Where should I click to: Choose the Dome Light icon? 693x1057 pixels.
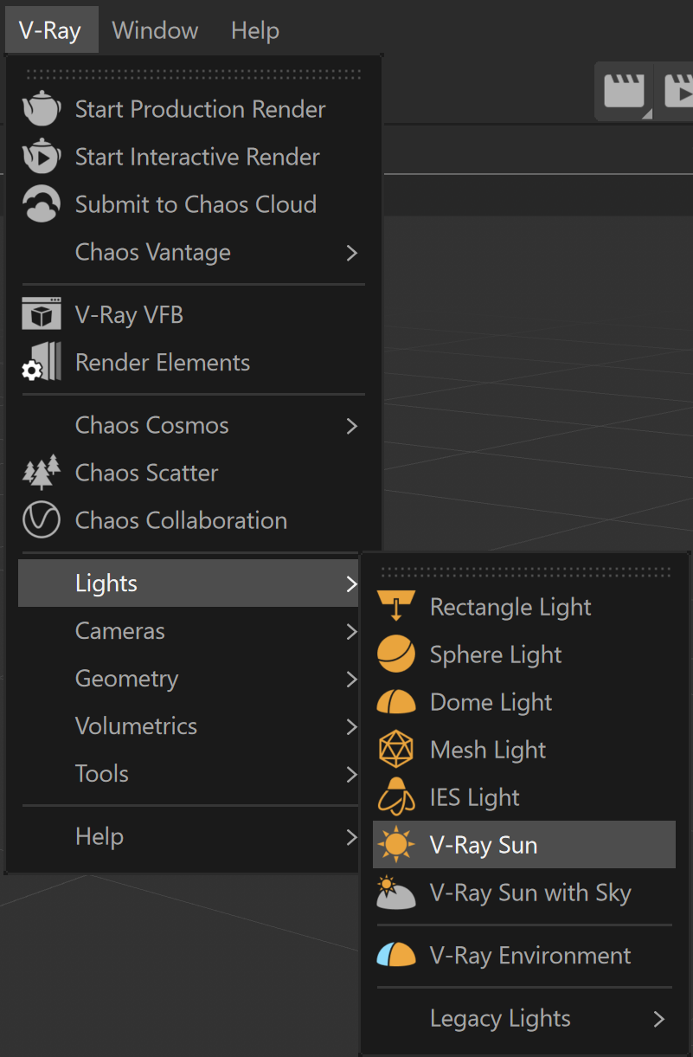(396, 702)
